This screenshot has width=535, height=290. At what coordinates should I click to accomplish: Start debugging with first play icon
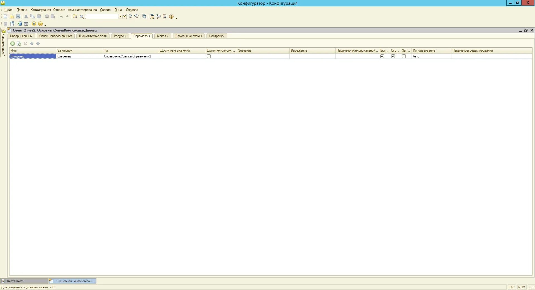34,24
